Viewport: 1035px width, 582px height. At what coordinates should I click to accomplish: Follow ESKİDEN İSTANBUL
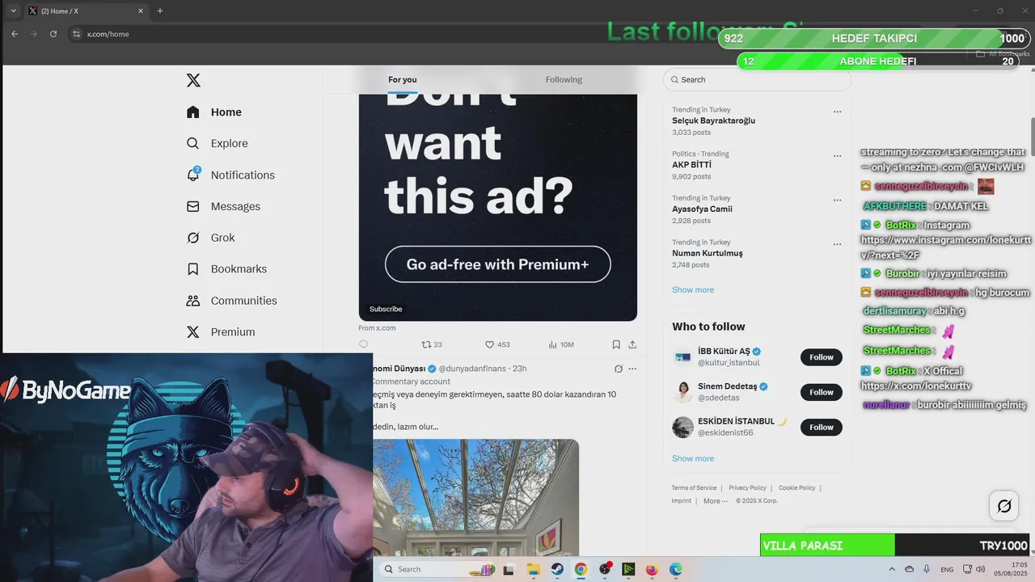pos(822,427)
